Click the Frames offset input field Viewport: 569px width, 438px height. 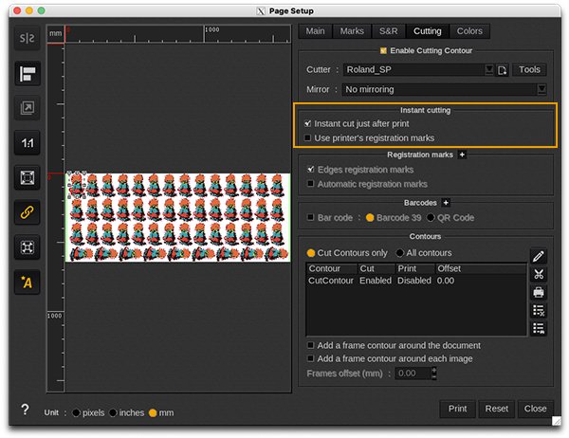coord(413,374)
